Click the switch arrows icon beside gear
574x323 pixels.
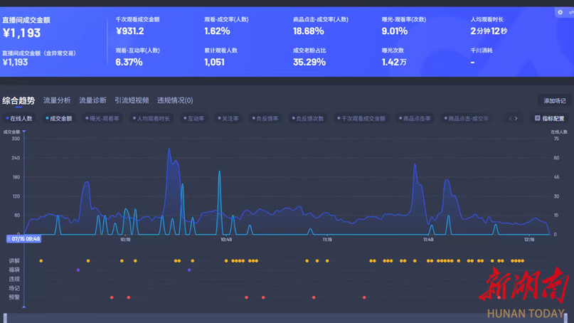(571, 13)
